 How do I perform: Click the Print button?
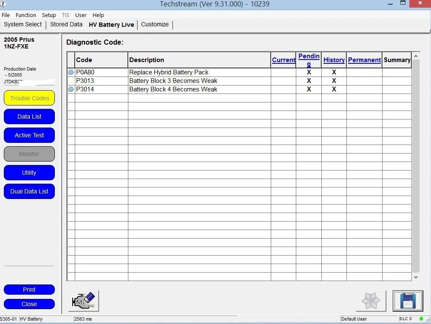click(29, 290)
